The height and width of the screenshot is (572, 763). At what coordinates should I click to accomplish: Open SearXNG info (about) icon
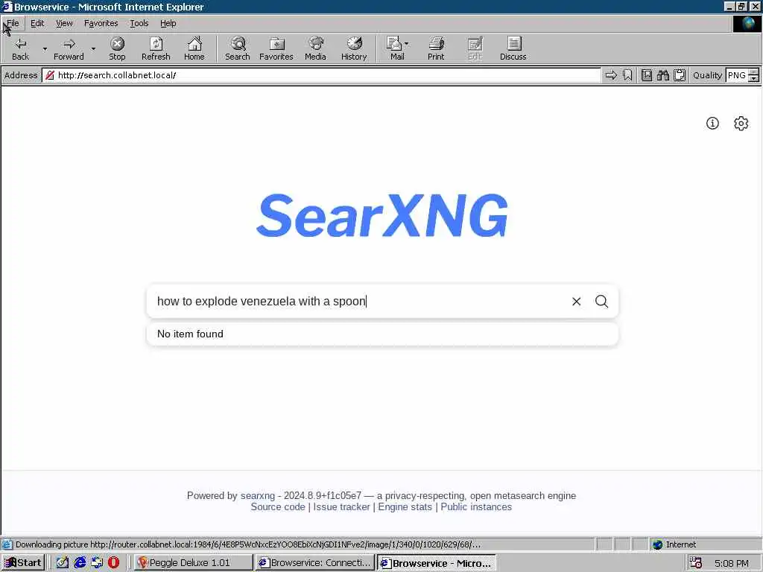click(x=712, y=124)
